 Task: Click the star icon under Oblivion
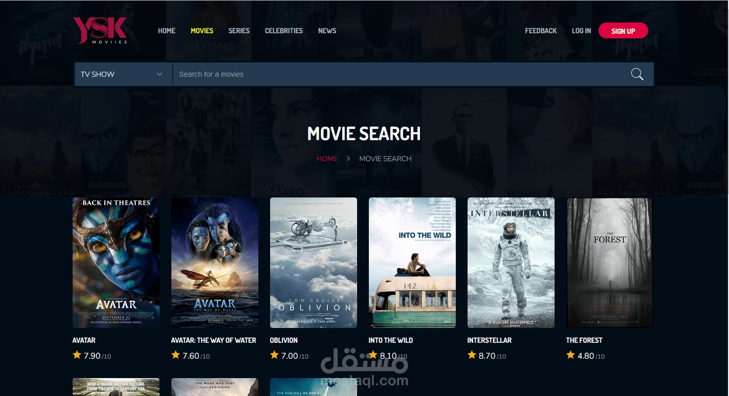pos(274,355)
